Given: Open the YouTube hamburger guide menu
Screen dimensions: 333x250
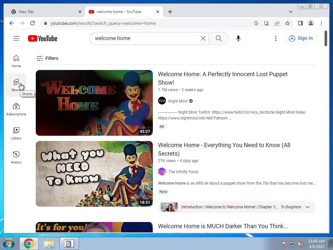Looking at the screenshot, I should tap(16, 38).
